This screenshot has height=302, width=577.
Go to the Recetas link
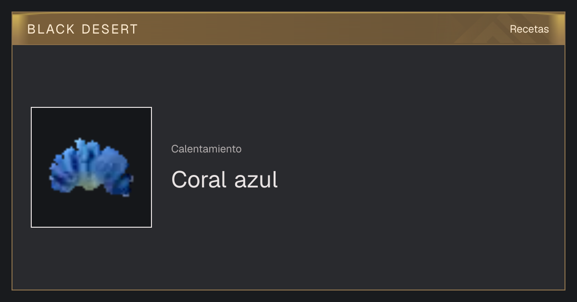529,29
